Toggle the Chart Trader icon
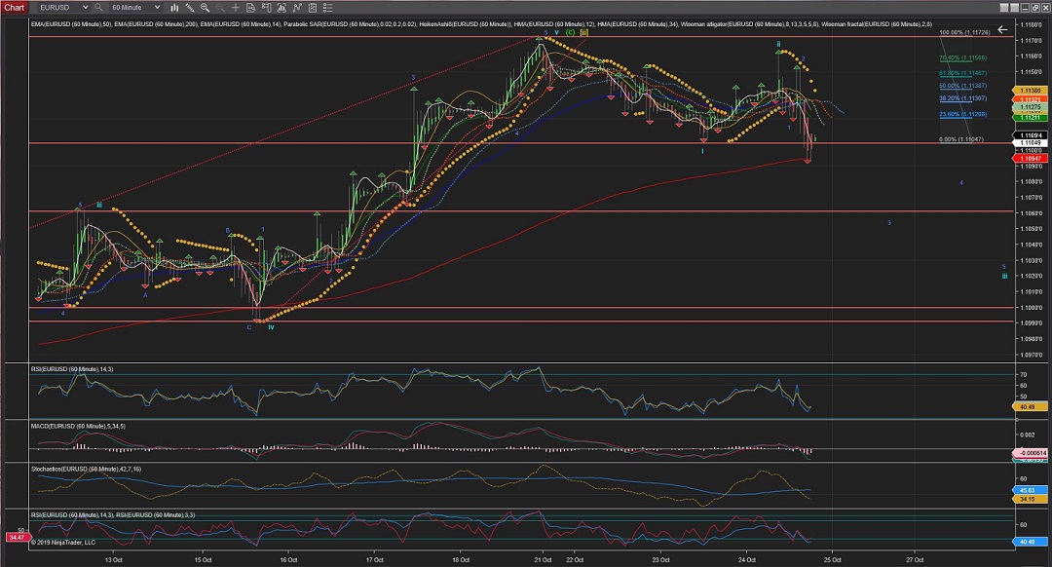This screenshot has height=567, width=1052. click(266, 8)
